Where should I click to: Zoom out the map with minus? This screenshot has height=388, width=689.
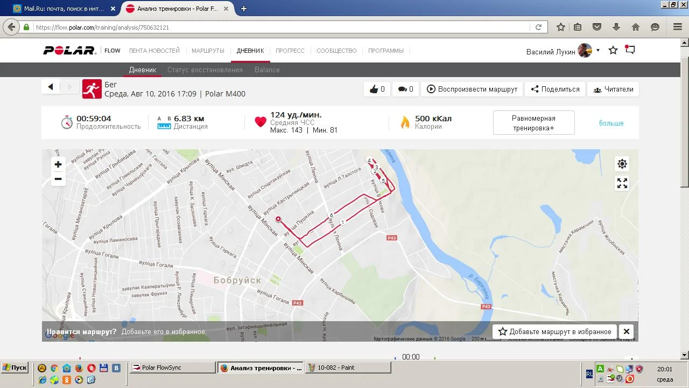click(x=58, y=179)
